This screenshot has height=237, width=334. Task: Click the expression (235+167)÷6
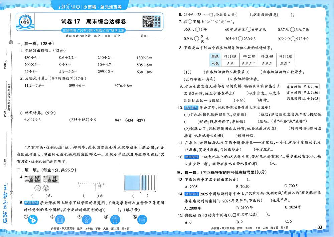(x=82, y=120)
